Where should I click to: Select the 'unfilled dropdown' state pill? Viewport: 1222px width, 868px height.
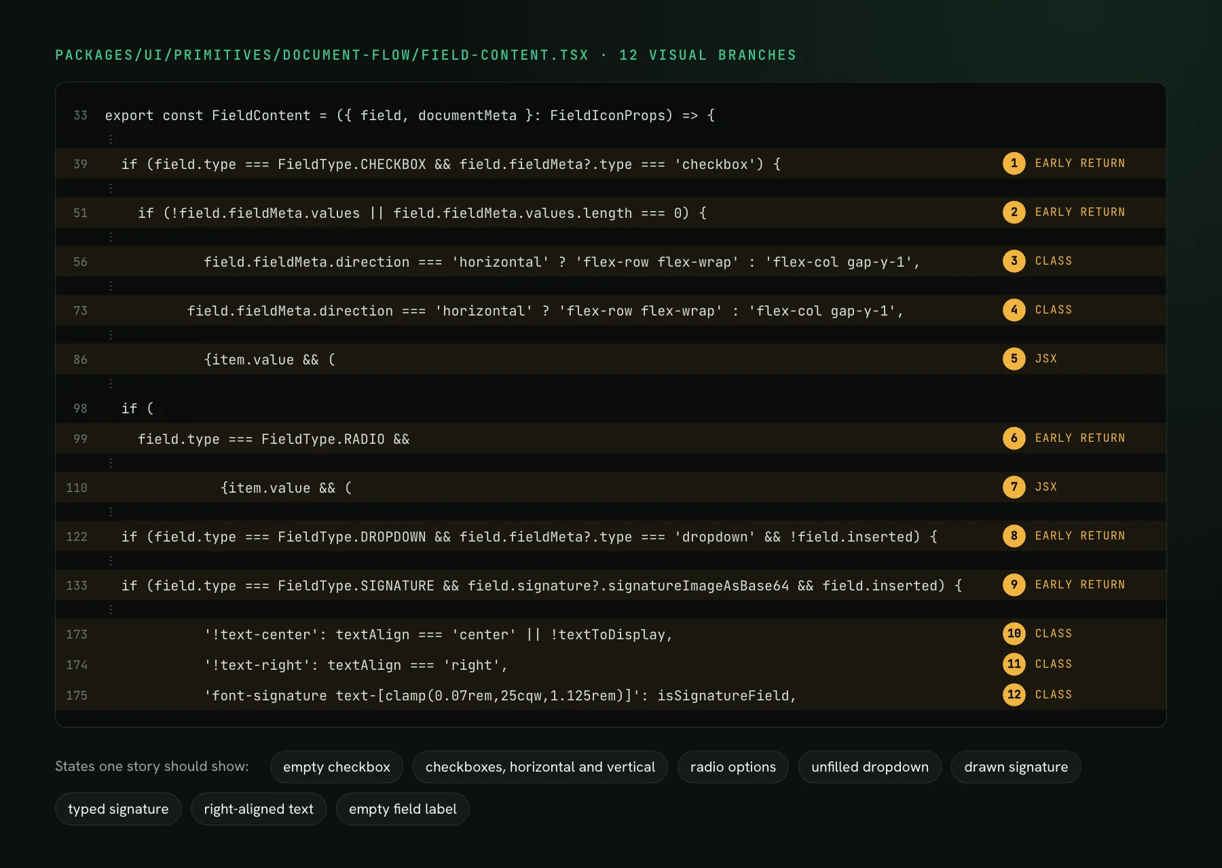coord(870,767)
